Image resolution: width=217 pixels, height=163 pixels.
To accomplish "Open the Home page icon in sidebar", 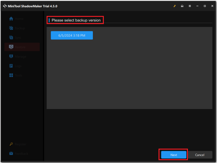I will coord(11,19).
